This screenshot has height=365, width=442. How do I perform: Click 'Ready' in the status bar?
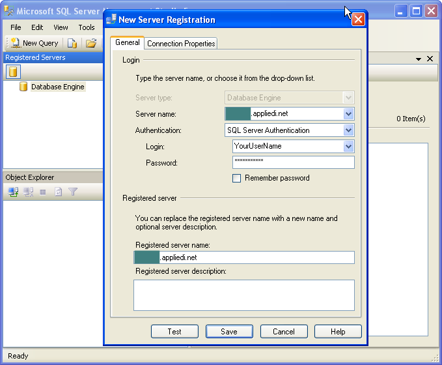point(18,356)
